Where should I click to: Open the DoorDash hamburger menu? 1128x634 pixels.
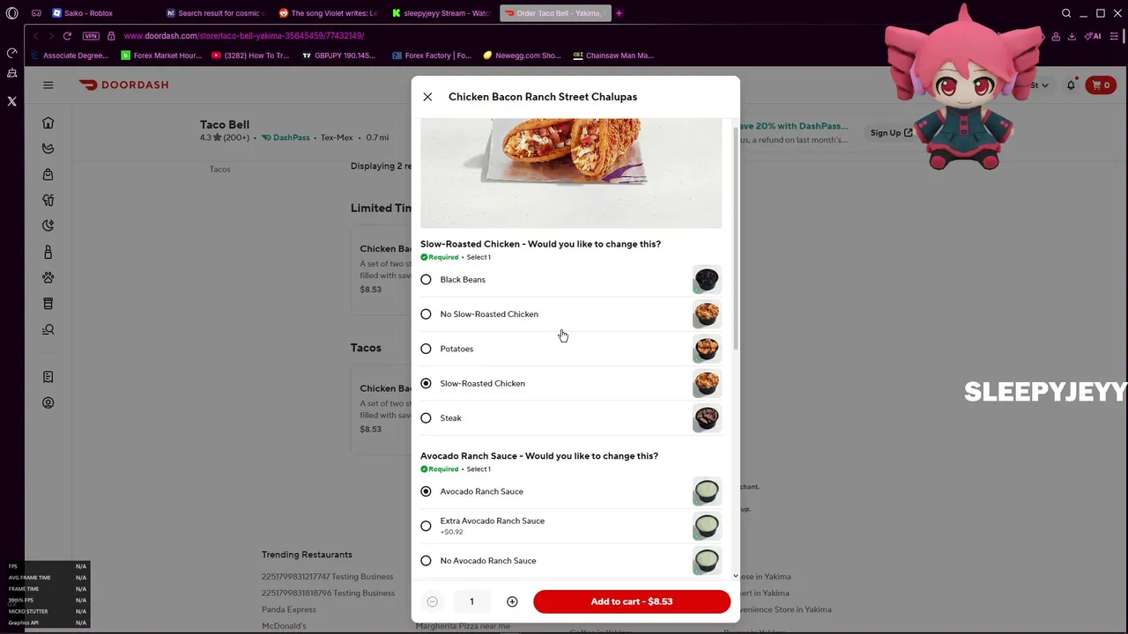(x=48, y=85)
